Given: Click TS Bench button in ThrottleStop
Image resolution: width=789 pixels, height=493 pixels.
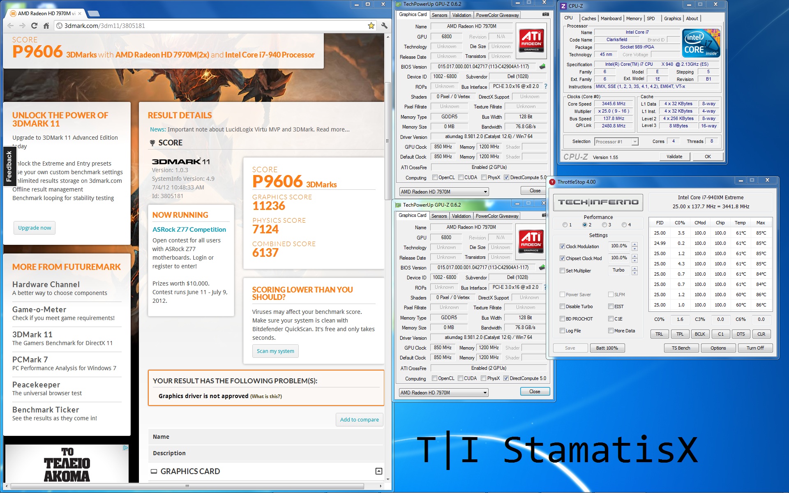Looking at the screenshot, I should point(681,348).
